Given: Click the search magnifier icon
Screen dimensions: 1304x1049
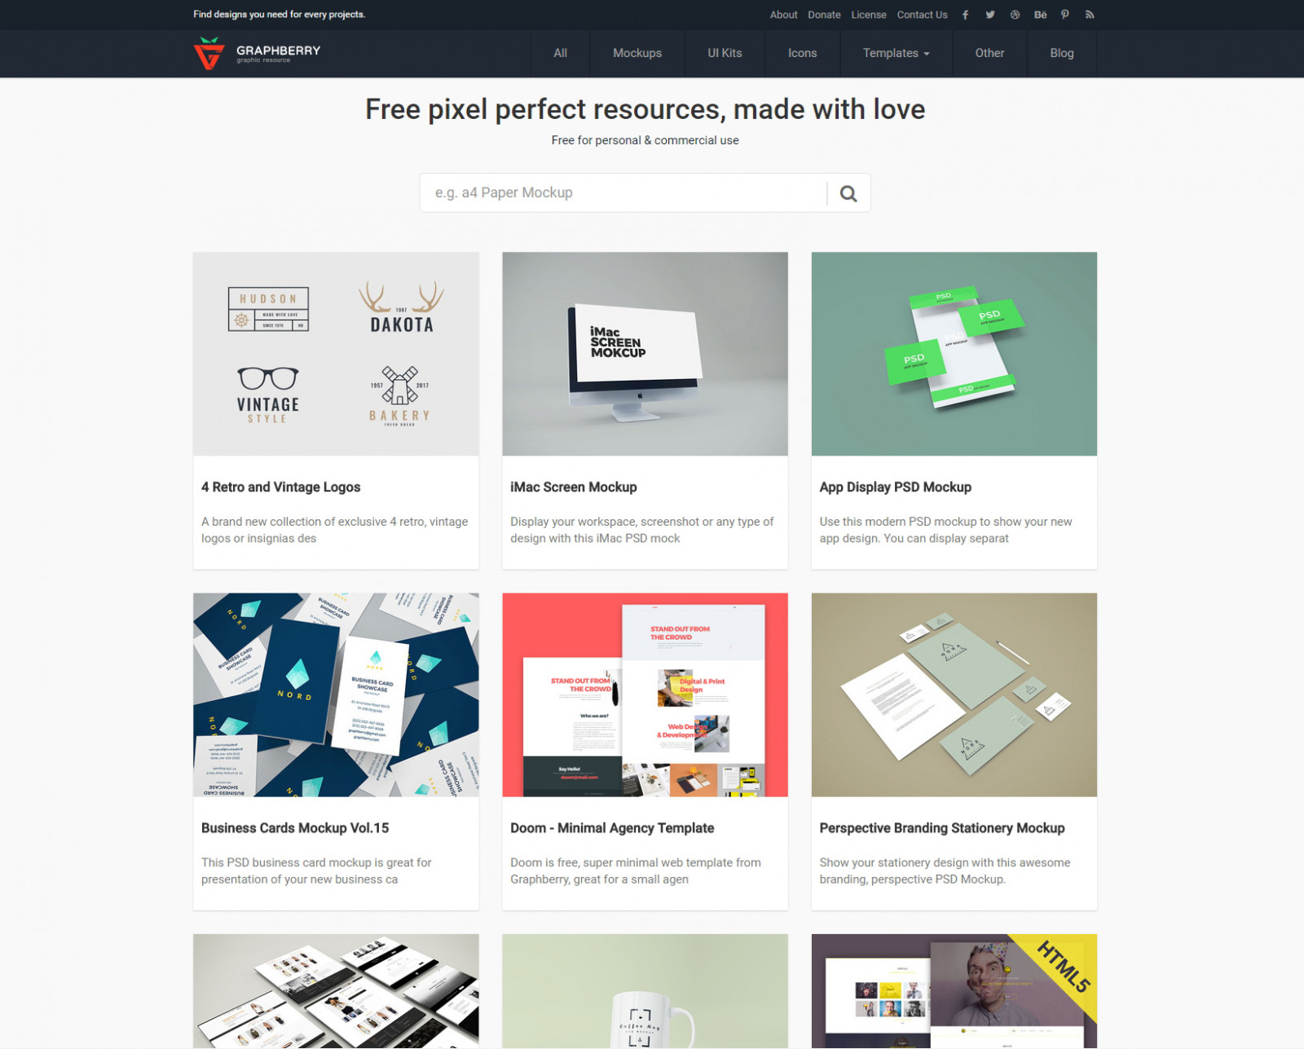Looking at the screenshot, I should point(848,193).
